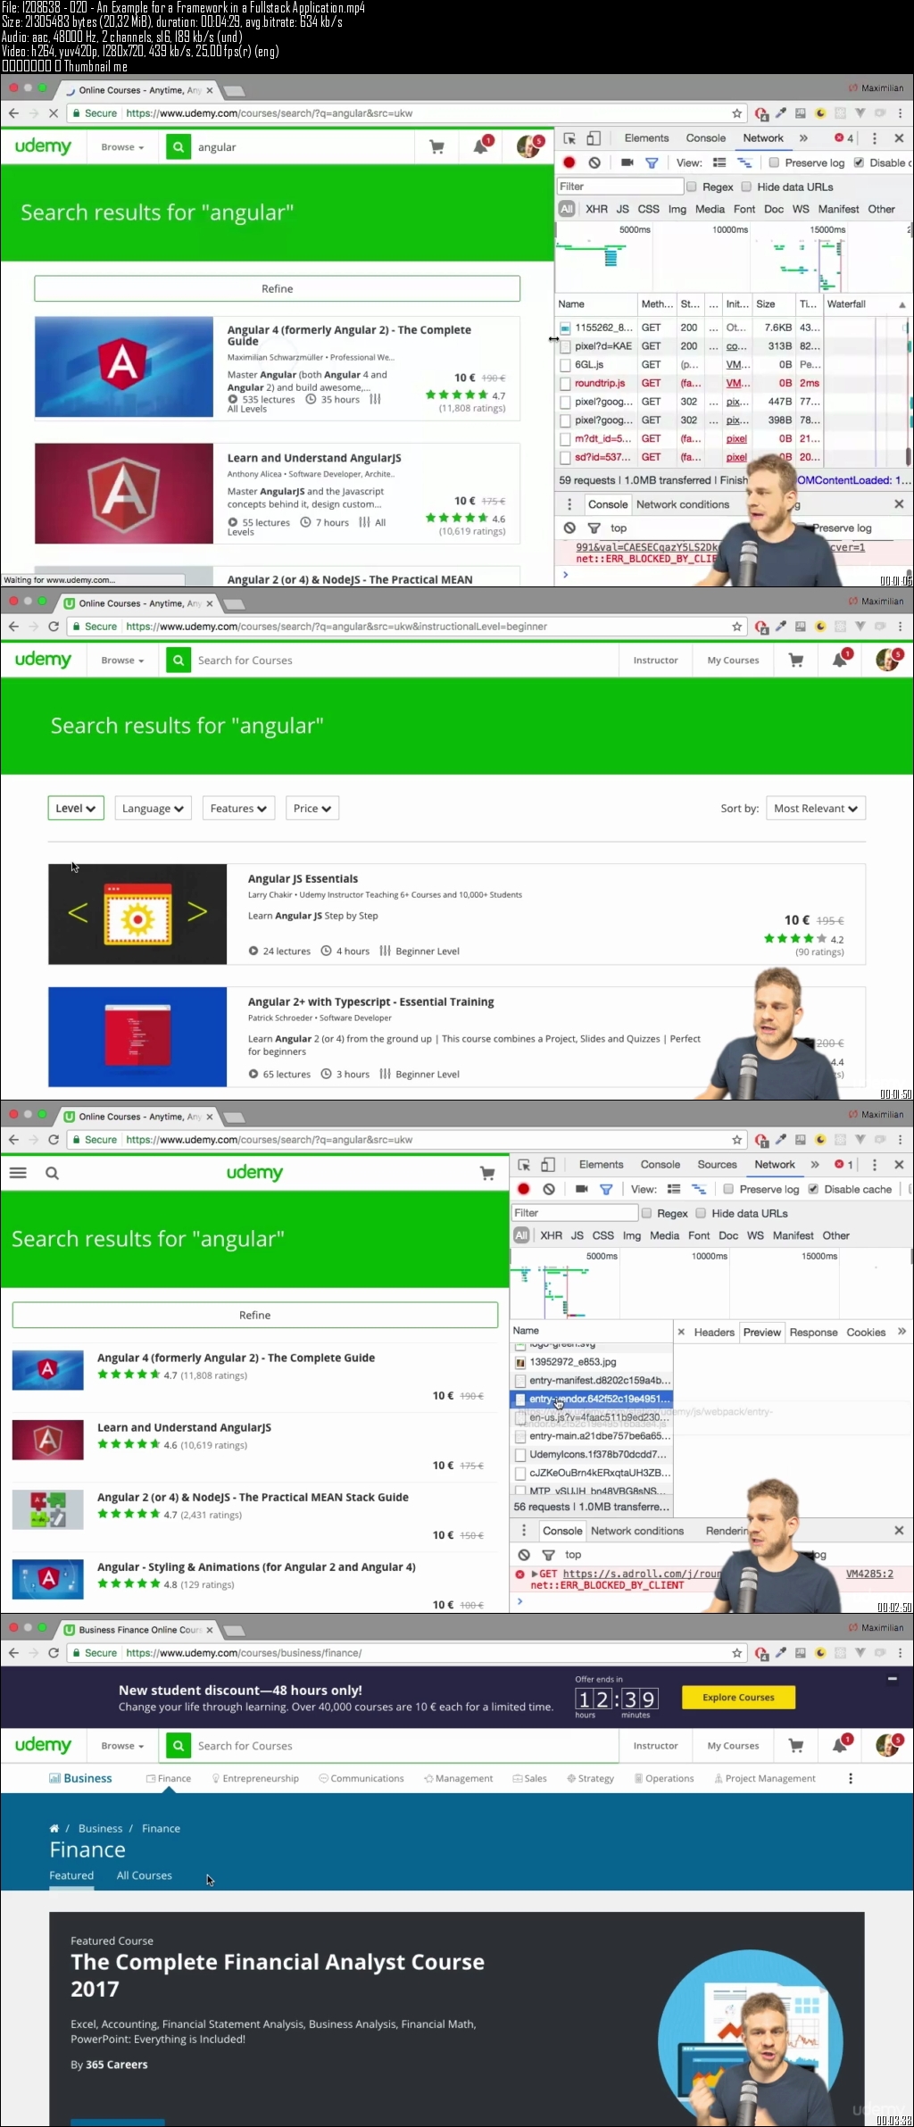Select inspect-element icon in DevTools showing 4 errors
The height and width of the screenshot is (2127, 914).
pos(569,138)
